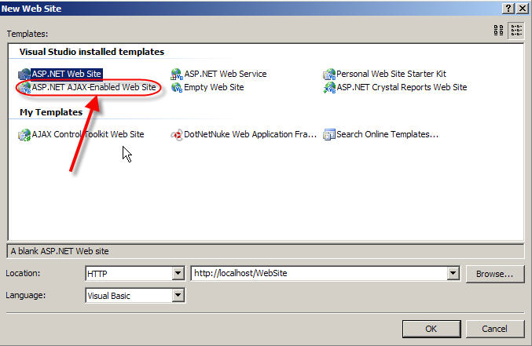Open Search Online Templates icon

329,134
